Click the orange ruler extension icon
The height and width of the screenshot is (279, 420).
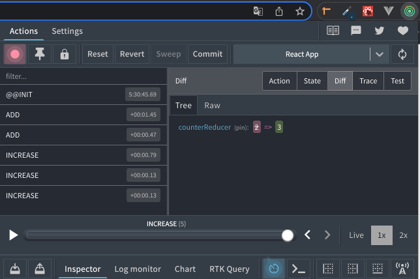[x=326, y=11]
